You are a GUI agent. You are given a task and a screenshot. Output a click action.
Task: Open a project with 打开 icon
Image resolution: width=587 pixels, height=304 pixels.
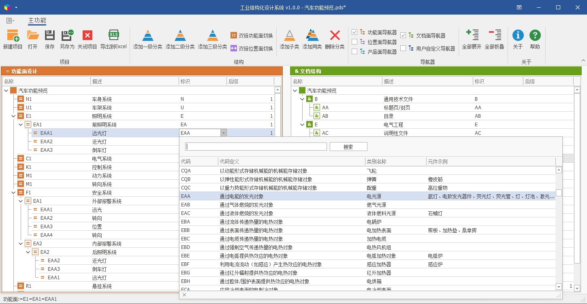click(x=33, y=36)
